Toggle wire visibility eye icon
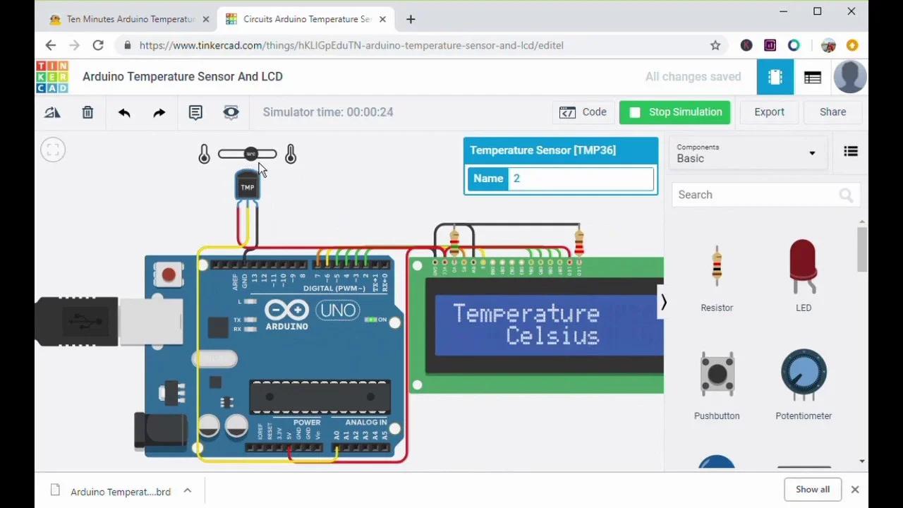Screen dimensions: 903x508 tap(231, 112)
